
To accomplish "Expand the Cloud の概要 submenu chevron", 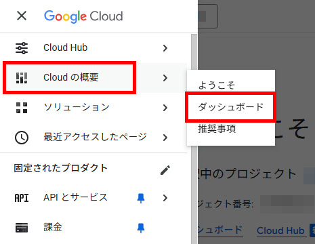I will 165,78.
